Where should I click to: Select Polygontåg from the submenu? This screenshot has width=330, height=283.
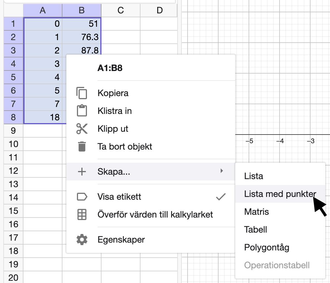click(x=266, y=247)
